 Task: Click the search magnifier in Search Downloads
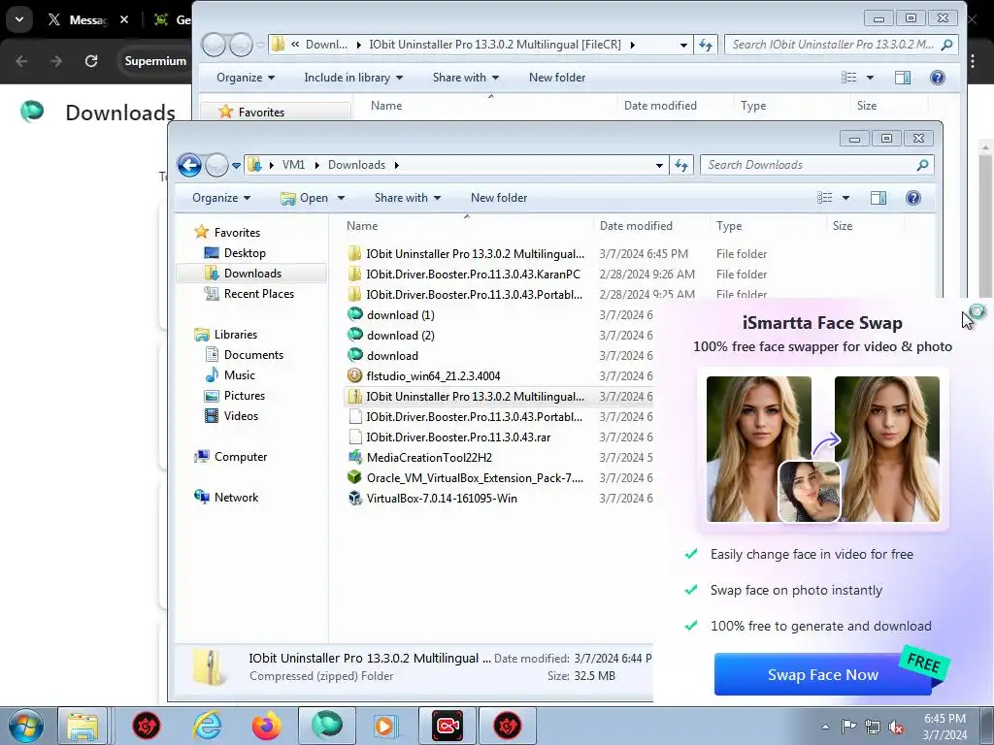pos(922,165)
